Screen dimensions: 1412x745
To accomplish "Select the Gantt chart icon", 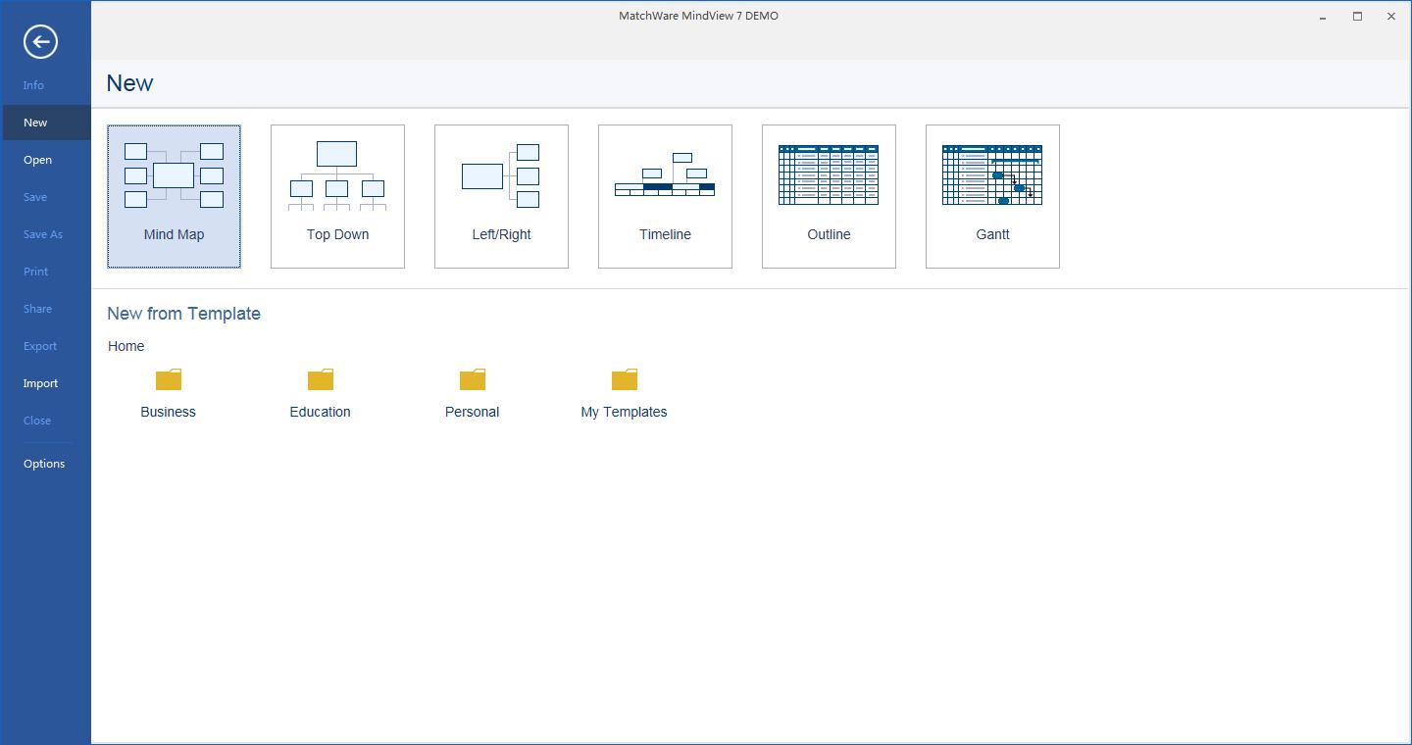I will [992, 175].
